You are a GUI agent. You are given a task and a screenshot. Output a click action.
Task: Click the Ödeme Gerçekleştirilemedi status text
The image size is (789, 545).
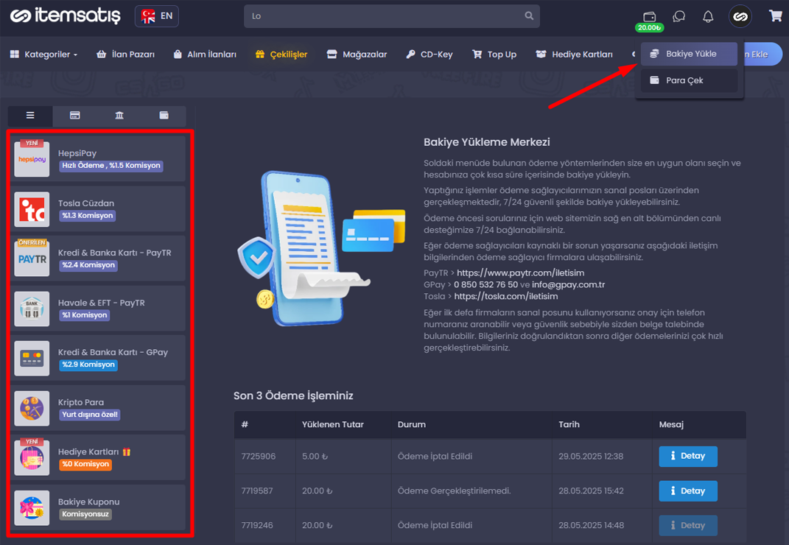click(x=454, y=491)
